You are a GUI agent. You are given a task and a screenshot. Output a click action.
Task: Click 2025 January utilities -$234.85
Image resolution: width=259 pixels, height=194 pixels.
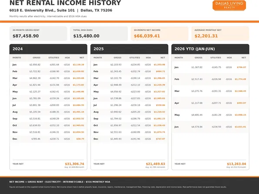(135, 65)
